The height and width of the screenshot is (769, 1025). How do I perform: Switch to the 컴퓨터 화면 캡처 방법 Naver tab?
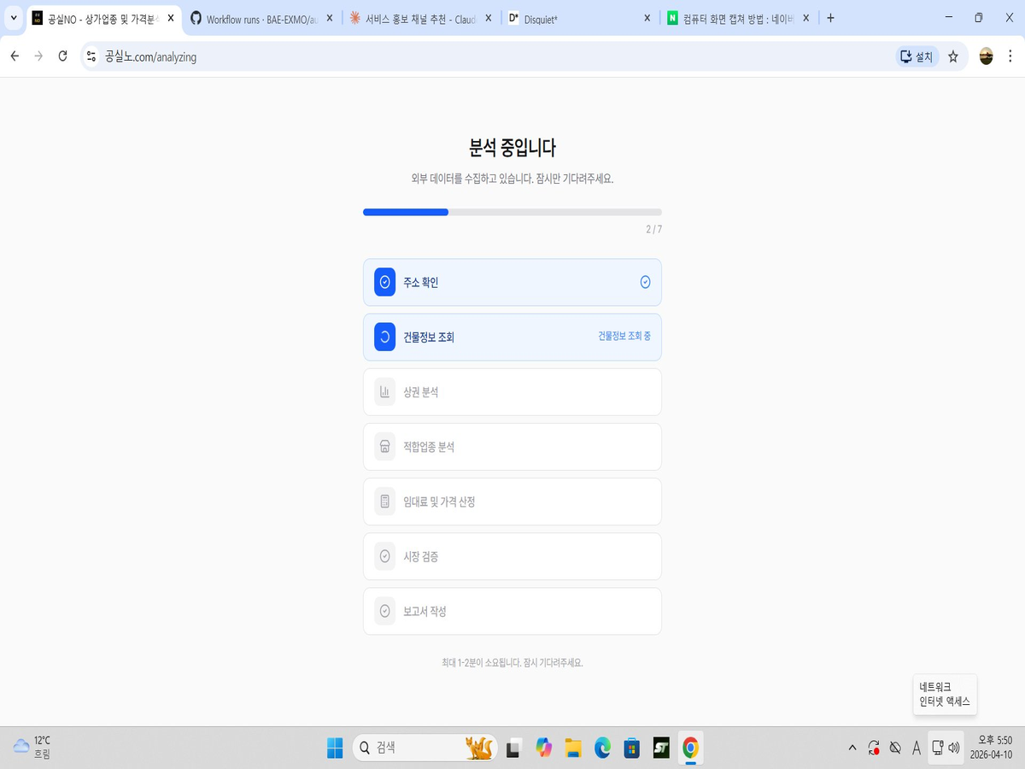point(730,18)
